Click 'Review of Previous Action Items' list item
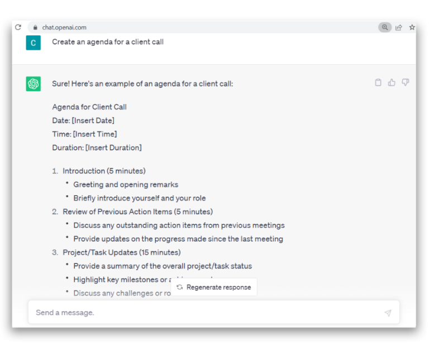429x358 pixels. tap(137, 211)
